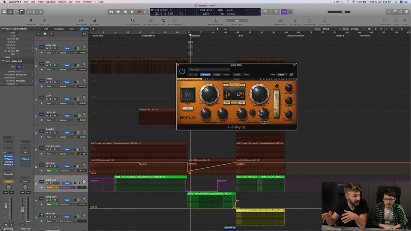The image size is (411, 231).
Task: Mute the kick track
Action: (x=48, y=65)
